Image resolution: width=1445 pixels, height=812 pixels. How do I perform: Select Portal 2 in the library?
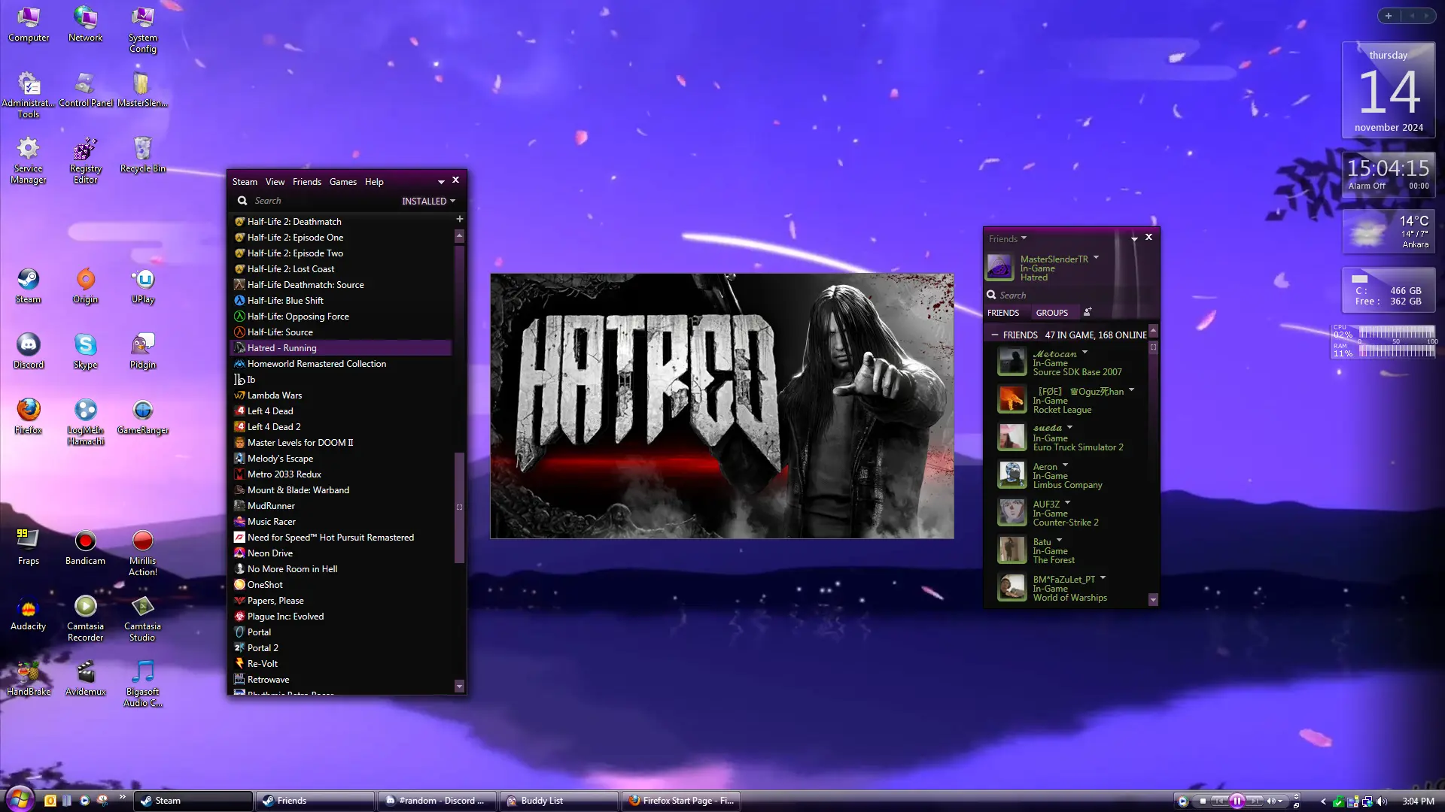point(340,648)
